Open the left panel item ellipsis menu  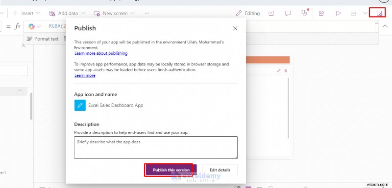coord(20,90)
